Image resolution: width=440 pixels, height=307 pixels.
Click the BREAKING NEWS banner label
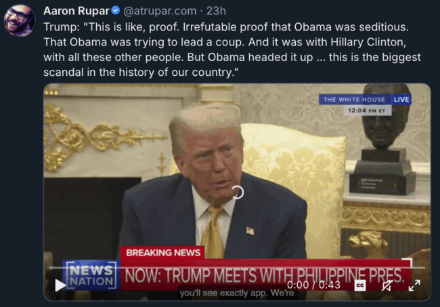(x=163, y=253)
